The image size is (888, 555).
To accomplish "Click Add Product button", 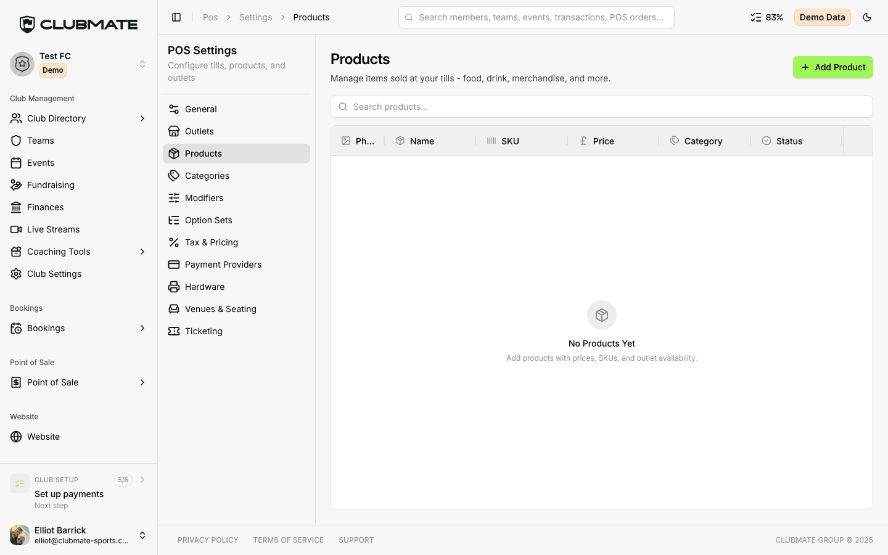I will tap(832, 67).
